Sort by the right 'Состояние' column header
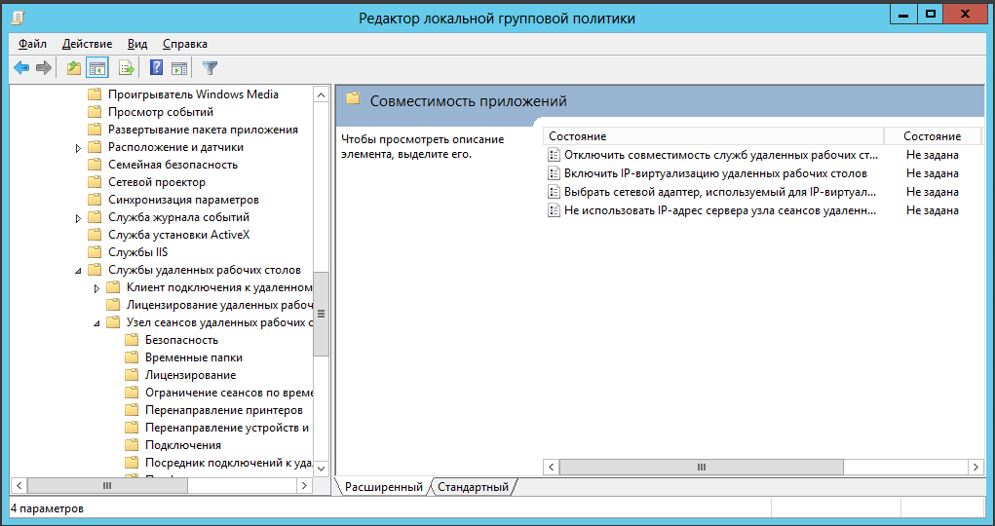Screen dimensions: 995x526 point(931,136)
